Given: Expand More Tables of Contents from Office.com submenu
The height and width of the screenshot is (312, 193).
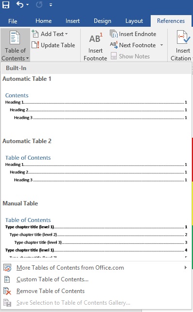Looking at the screenshot, I should coord(185,267).
